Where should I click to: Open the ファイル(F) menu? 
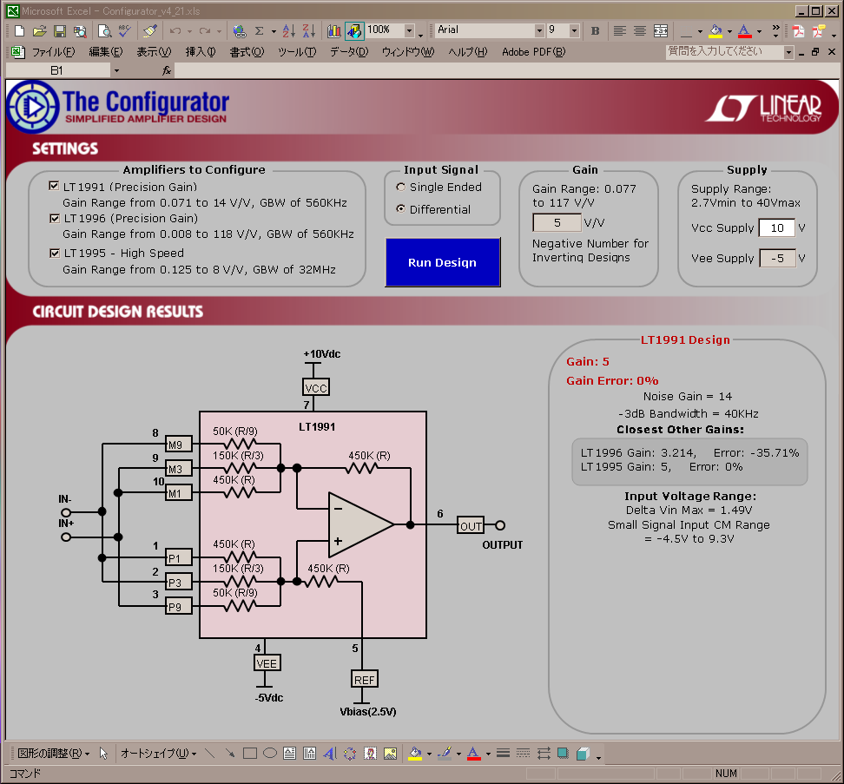pos(53,52)
